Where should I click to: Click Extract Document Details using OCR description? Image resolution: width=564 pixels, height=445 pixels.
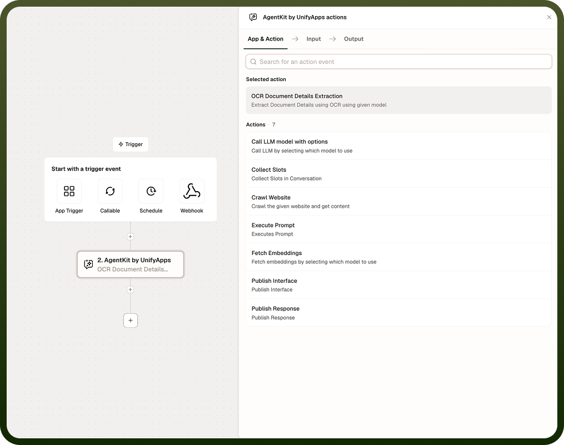319,105
